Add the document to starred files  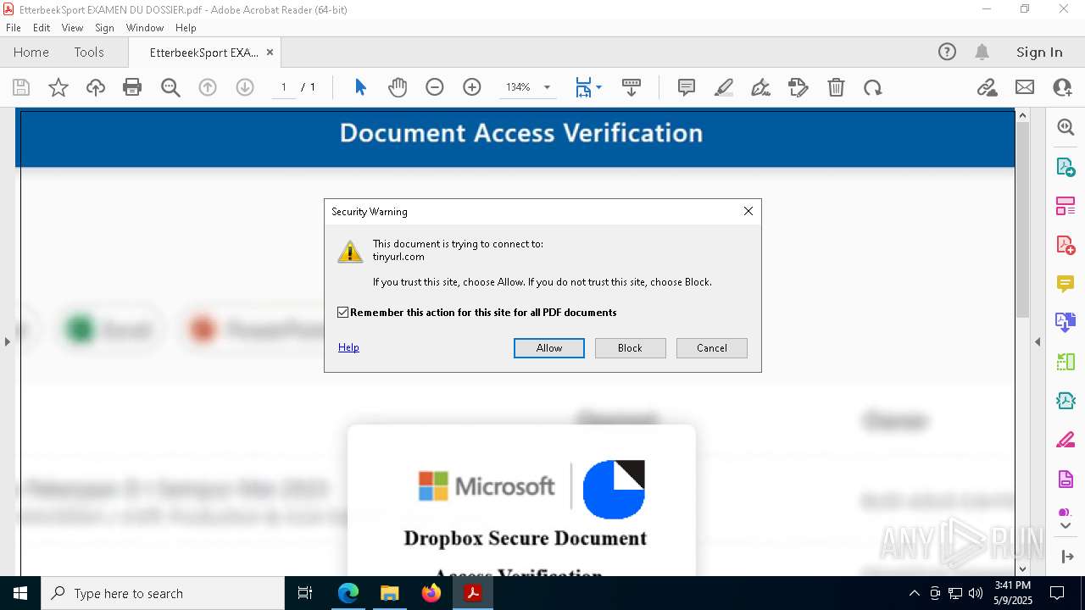(58, 87)
